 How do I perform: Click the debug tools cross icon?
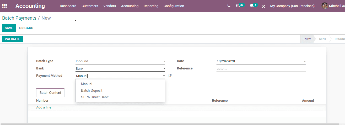pyautogui.click(x=263, y=6)
